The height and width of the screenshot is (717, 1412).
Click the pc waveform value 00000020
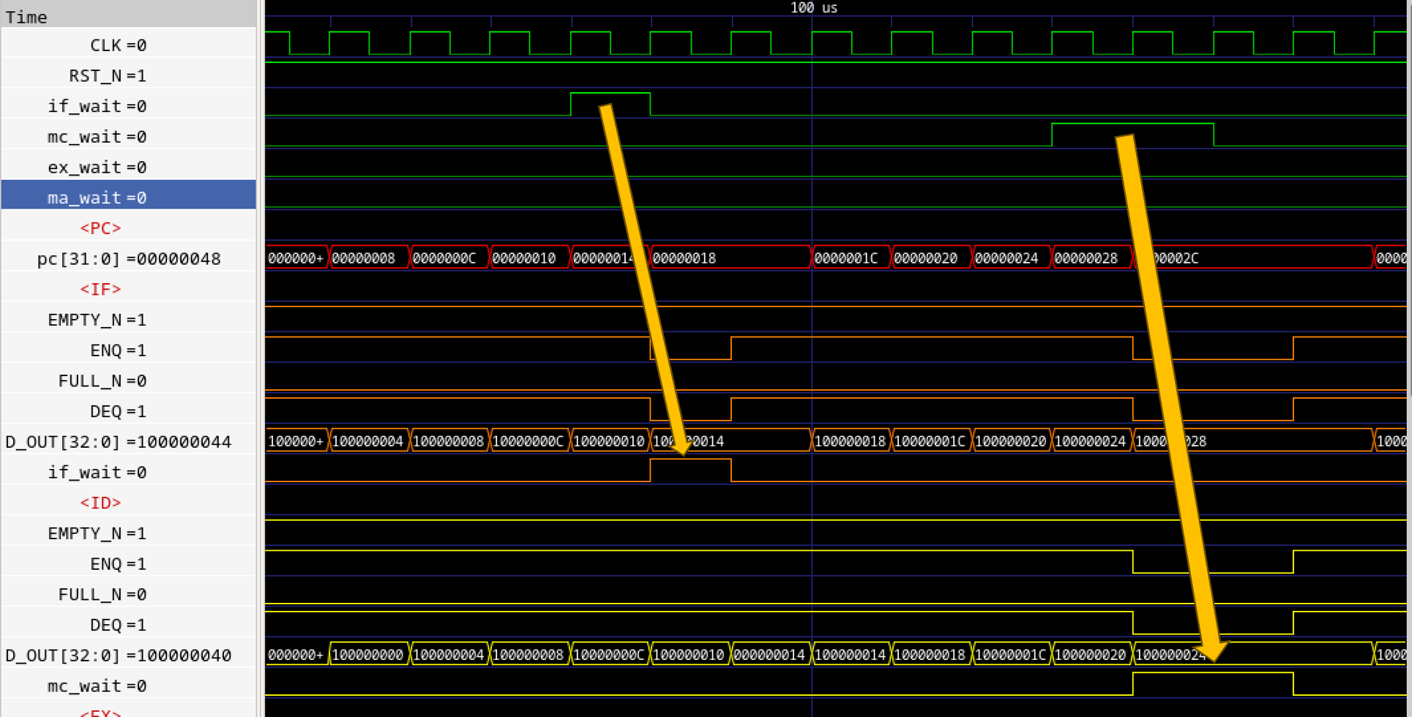926,258
